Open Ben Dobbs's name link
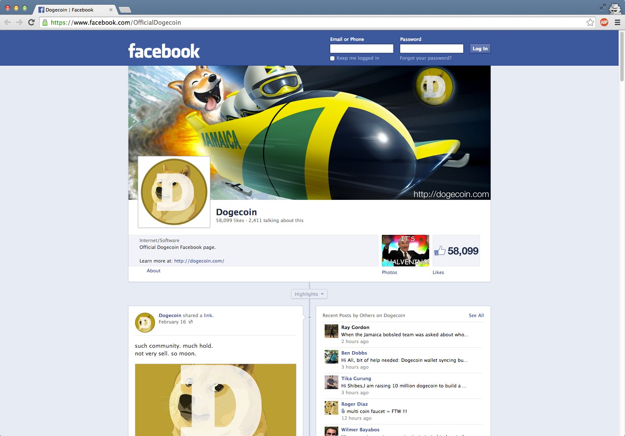 click(x=354, y=353)
